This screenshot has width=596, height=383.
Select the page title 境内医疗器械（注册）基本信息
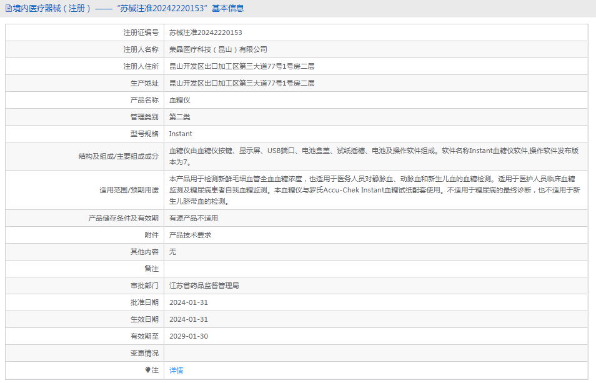pos(128,8)
